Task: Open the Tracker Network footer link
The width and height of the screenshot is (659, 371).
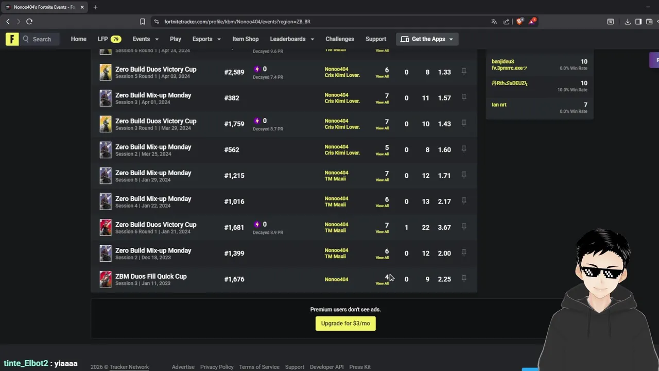Action: [x=129, y=367]
